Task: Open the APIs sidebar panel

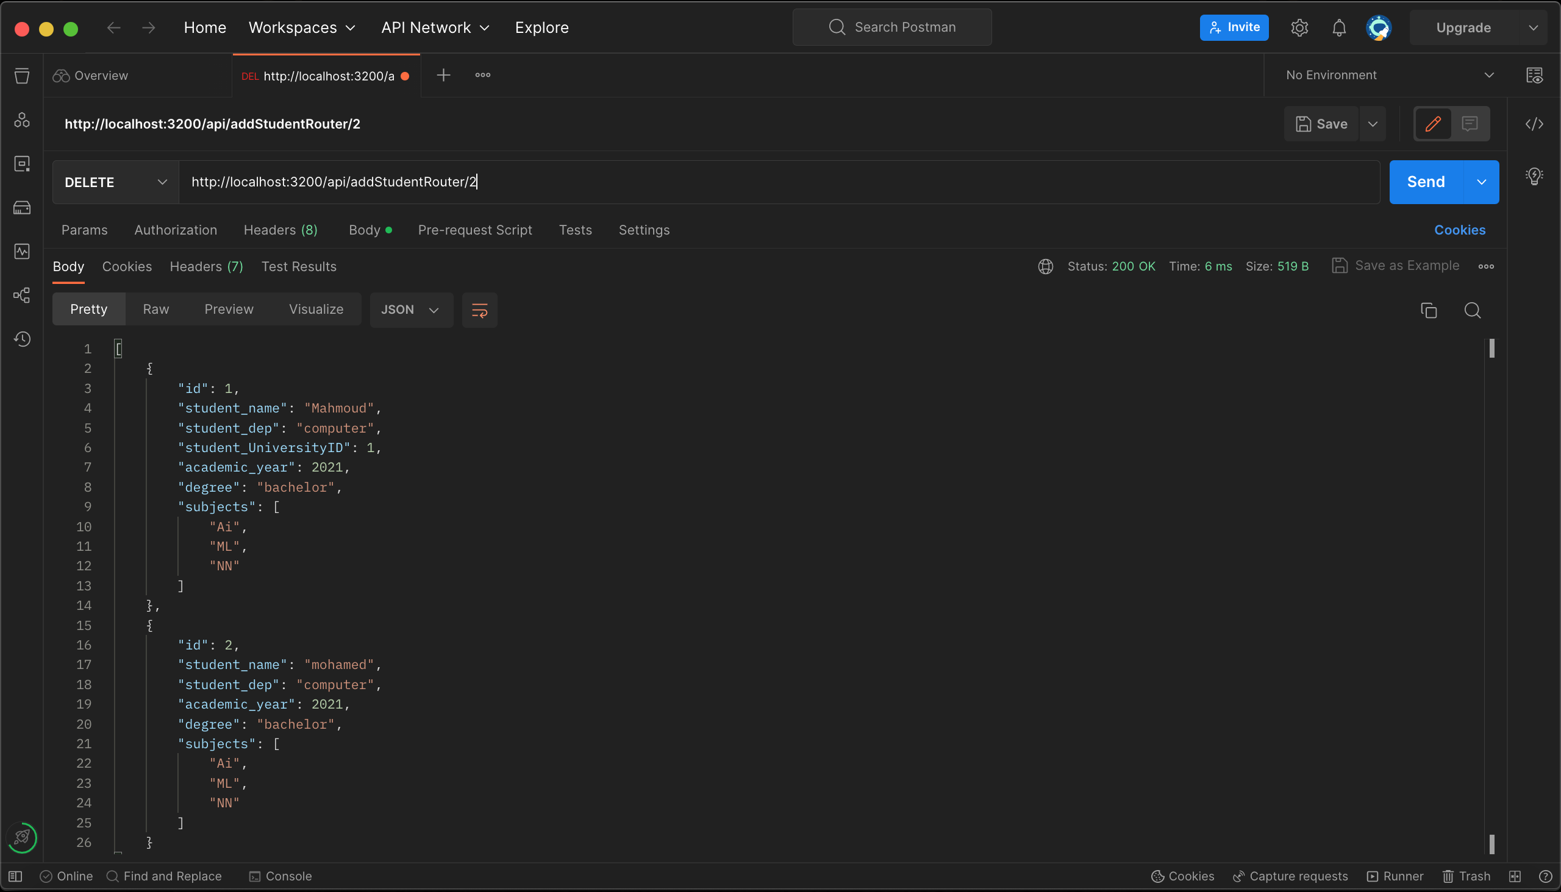Action: [x=22, y=120]
